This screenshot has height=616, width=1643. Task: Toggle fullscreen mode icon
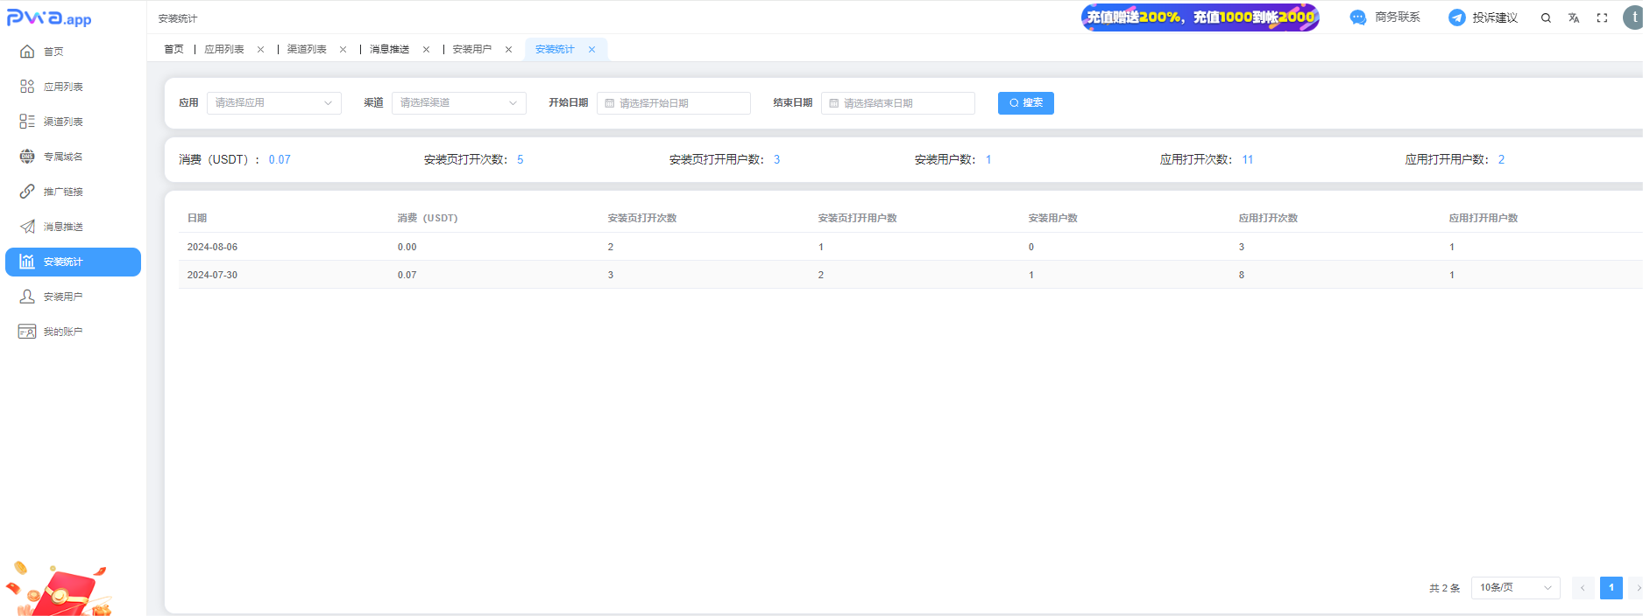click(1602, 17)
